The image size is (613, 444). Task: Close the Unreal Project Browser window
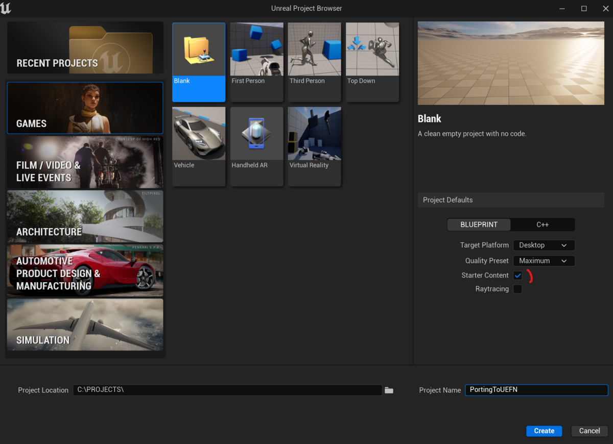pyautogui.click(x=605, y=8)
